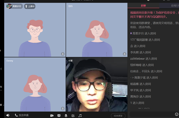Click the 上课中 status badge
The width and height of the screenshot is (179, 118).
30,6
